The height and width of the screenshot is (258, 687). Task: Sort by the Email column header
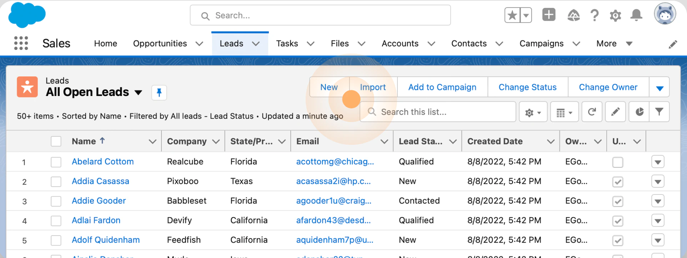[308, 141]
